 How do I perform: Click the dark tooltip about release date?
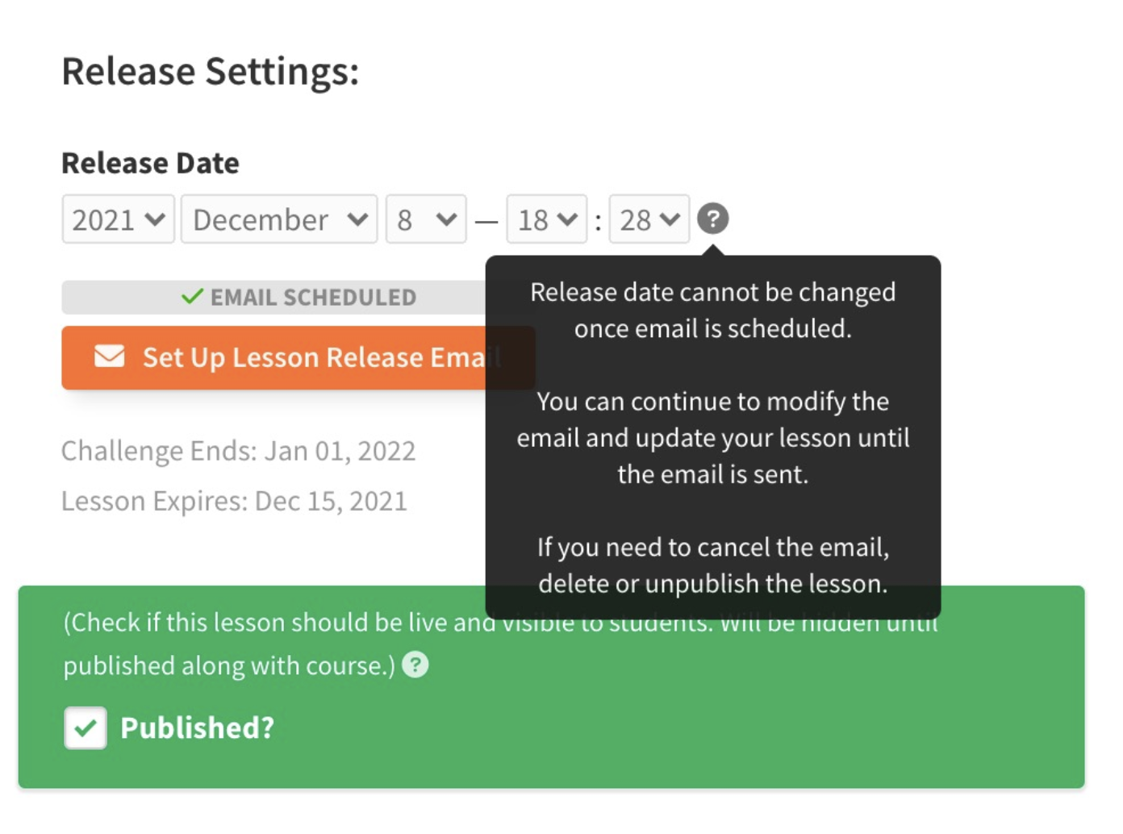click(713, 437)
